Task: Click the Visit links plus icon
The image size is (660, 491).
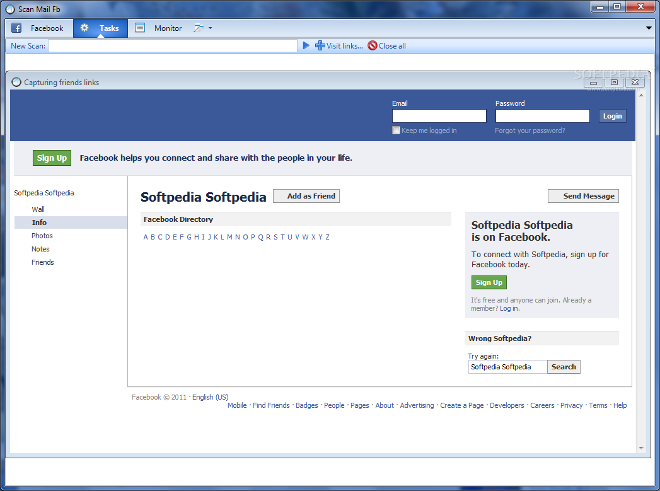Action: point(320,45)
